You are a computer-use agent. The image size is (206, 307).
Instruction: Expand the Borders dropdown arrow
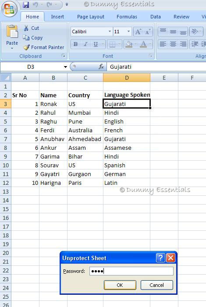pos(120,44)
